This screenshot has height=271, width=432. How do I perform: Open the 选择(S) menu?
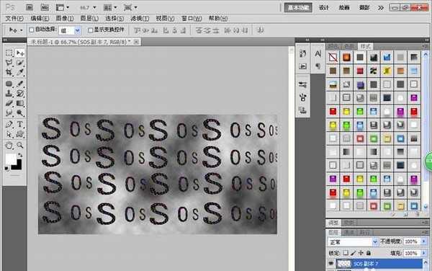tap(114, 19)
